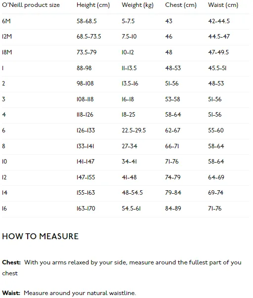Select the weight value 22.5-29.5
This screenshot has width=253, height=298.
tap(134, 130)
